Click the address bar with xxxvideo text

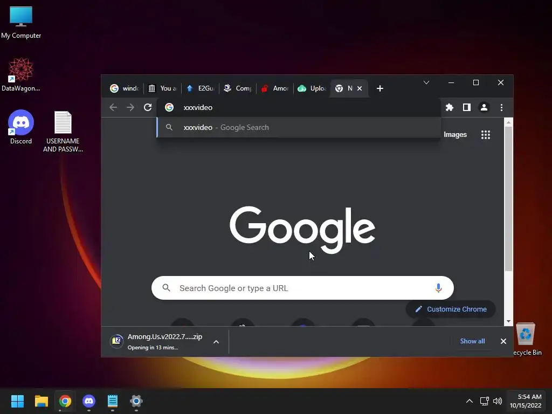point(299,107)
